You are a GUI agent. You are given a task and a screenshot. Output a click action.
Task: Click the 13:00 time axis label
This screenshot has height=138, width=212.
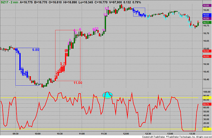[170, 134]
